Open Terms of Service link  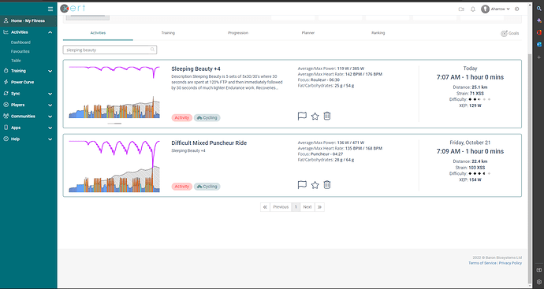click(483, 263)
